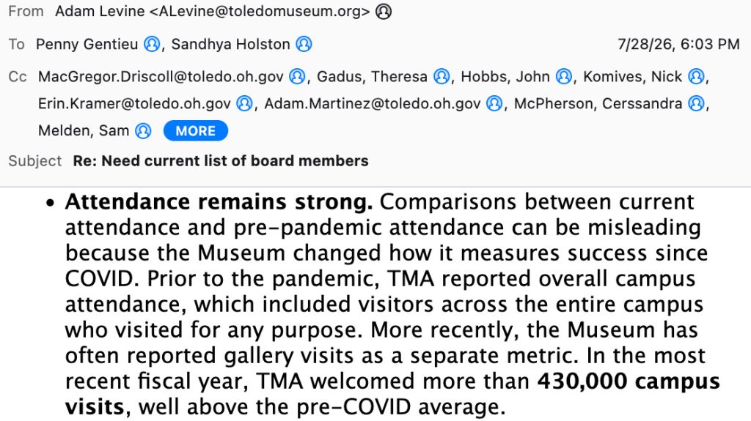Select Penny Gentieu recipient name

point(87,44)
